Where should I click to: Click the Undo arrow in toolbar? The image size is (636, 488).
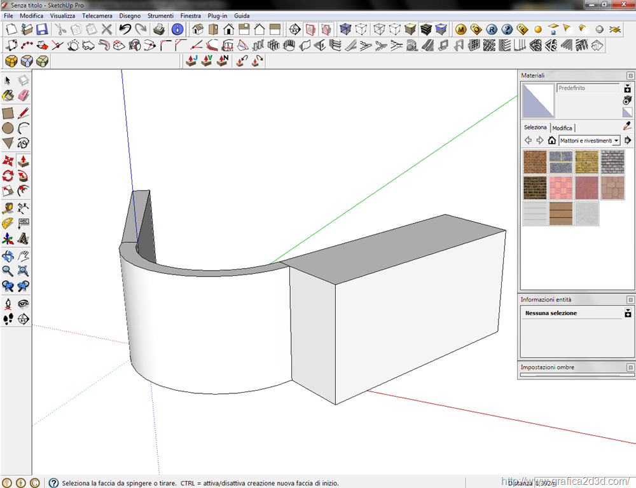125,29
